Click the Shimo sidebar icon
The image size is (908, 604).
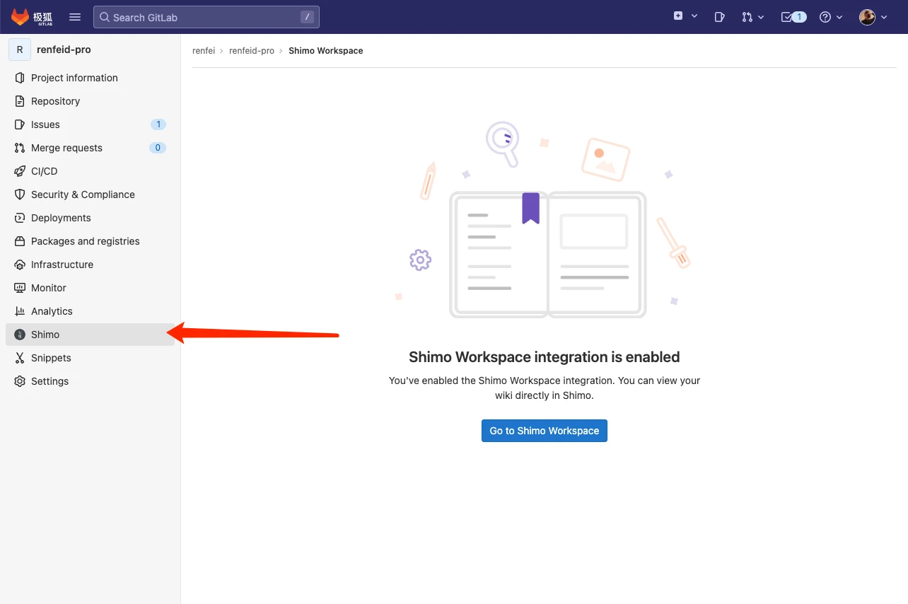pyautogui.click(x=20, y=335)
